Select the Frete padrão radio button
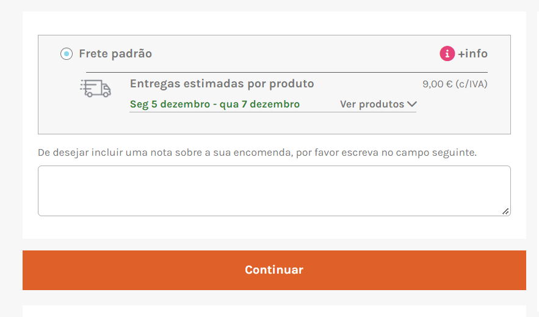Screen dimensions: 539x317 67,54
